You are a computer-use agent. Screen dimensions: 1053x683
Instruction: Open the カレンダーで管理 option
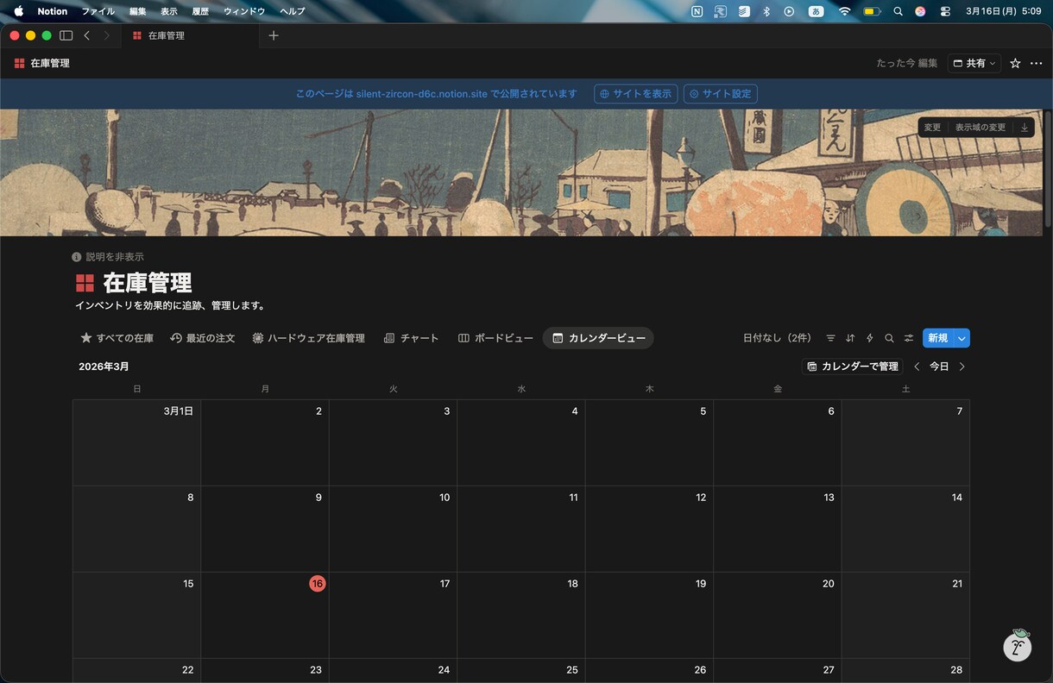853,367
